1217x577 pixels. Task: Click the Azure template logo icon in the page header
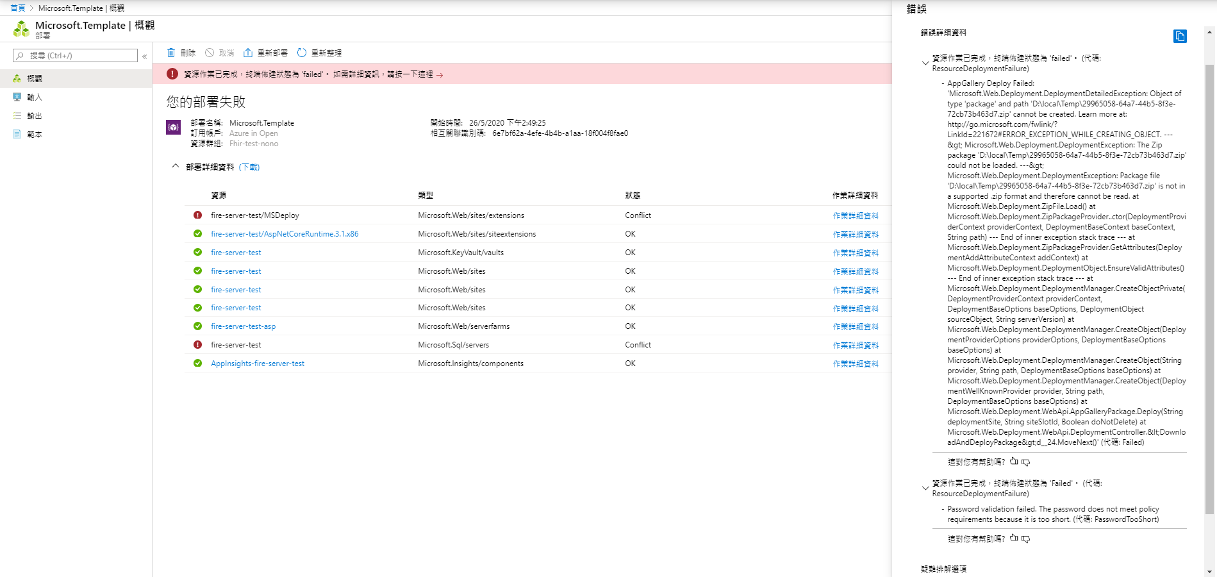point(22,29)
